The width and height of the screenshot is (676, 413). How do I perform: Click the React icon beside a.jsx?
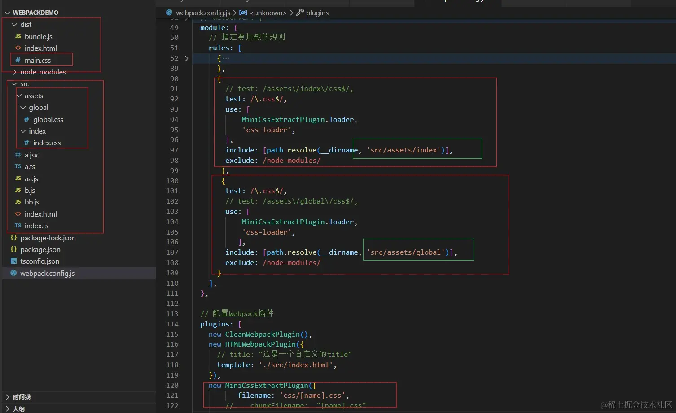18,155
